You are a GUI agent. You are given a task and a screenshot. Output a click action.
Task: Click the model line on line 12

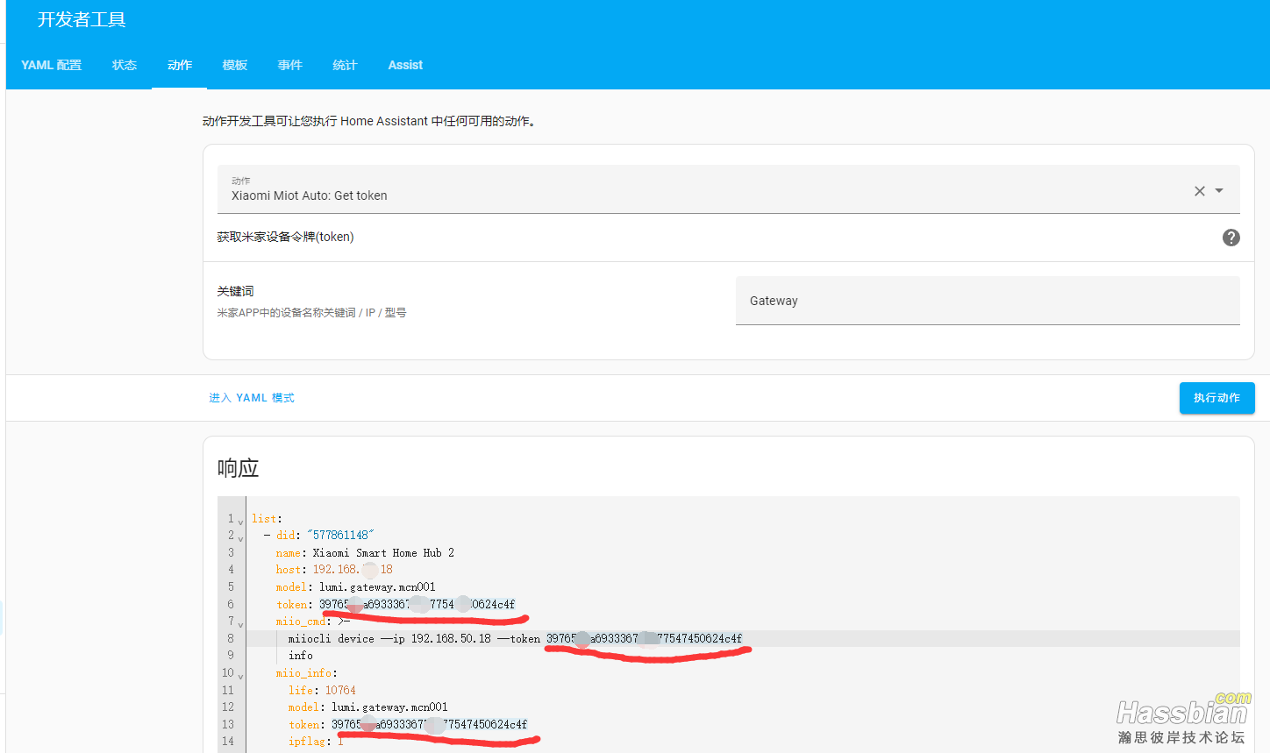[367, 707]
